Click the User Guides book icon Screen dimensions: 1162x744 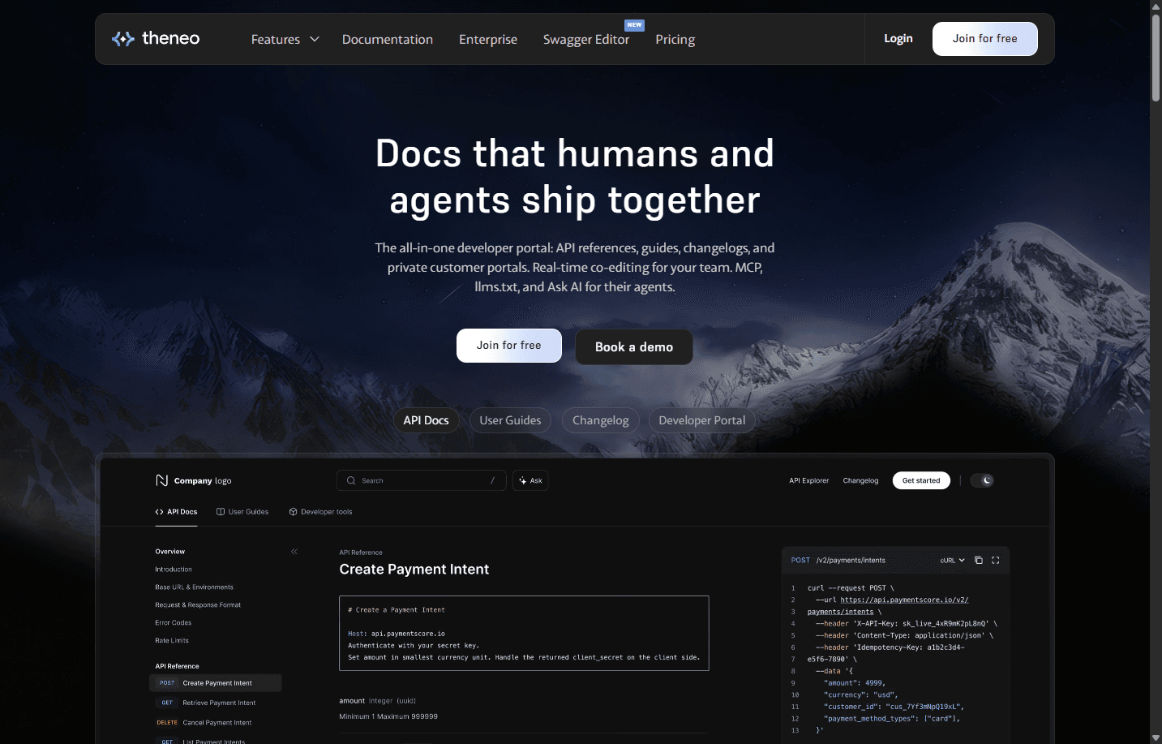point(221,512)
